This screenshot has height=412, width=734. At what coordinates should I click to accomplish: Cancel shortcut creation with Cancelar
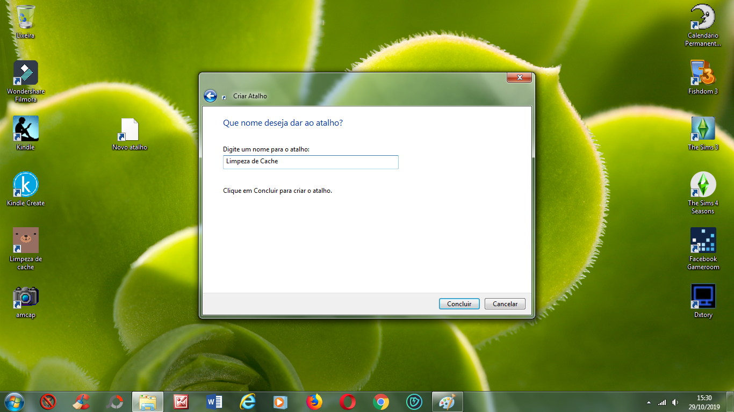[x=505, y=303]
